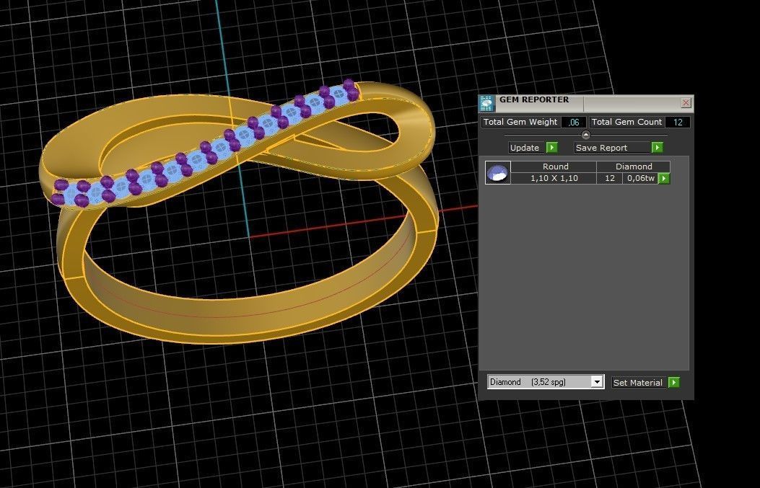Click the Total Gem Weight value field
This screenshot has height=488, width=760.
pyautogui.click(x=573, y=122)
